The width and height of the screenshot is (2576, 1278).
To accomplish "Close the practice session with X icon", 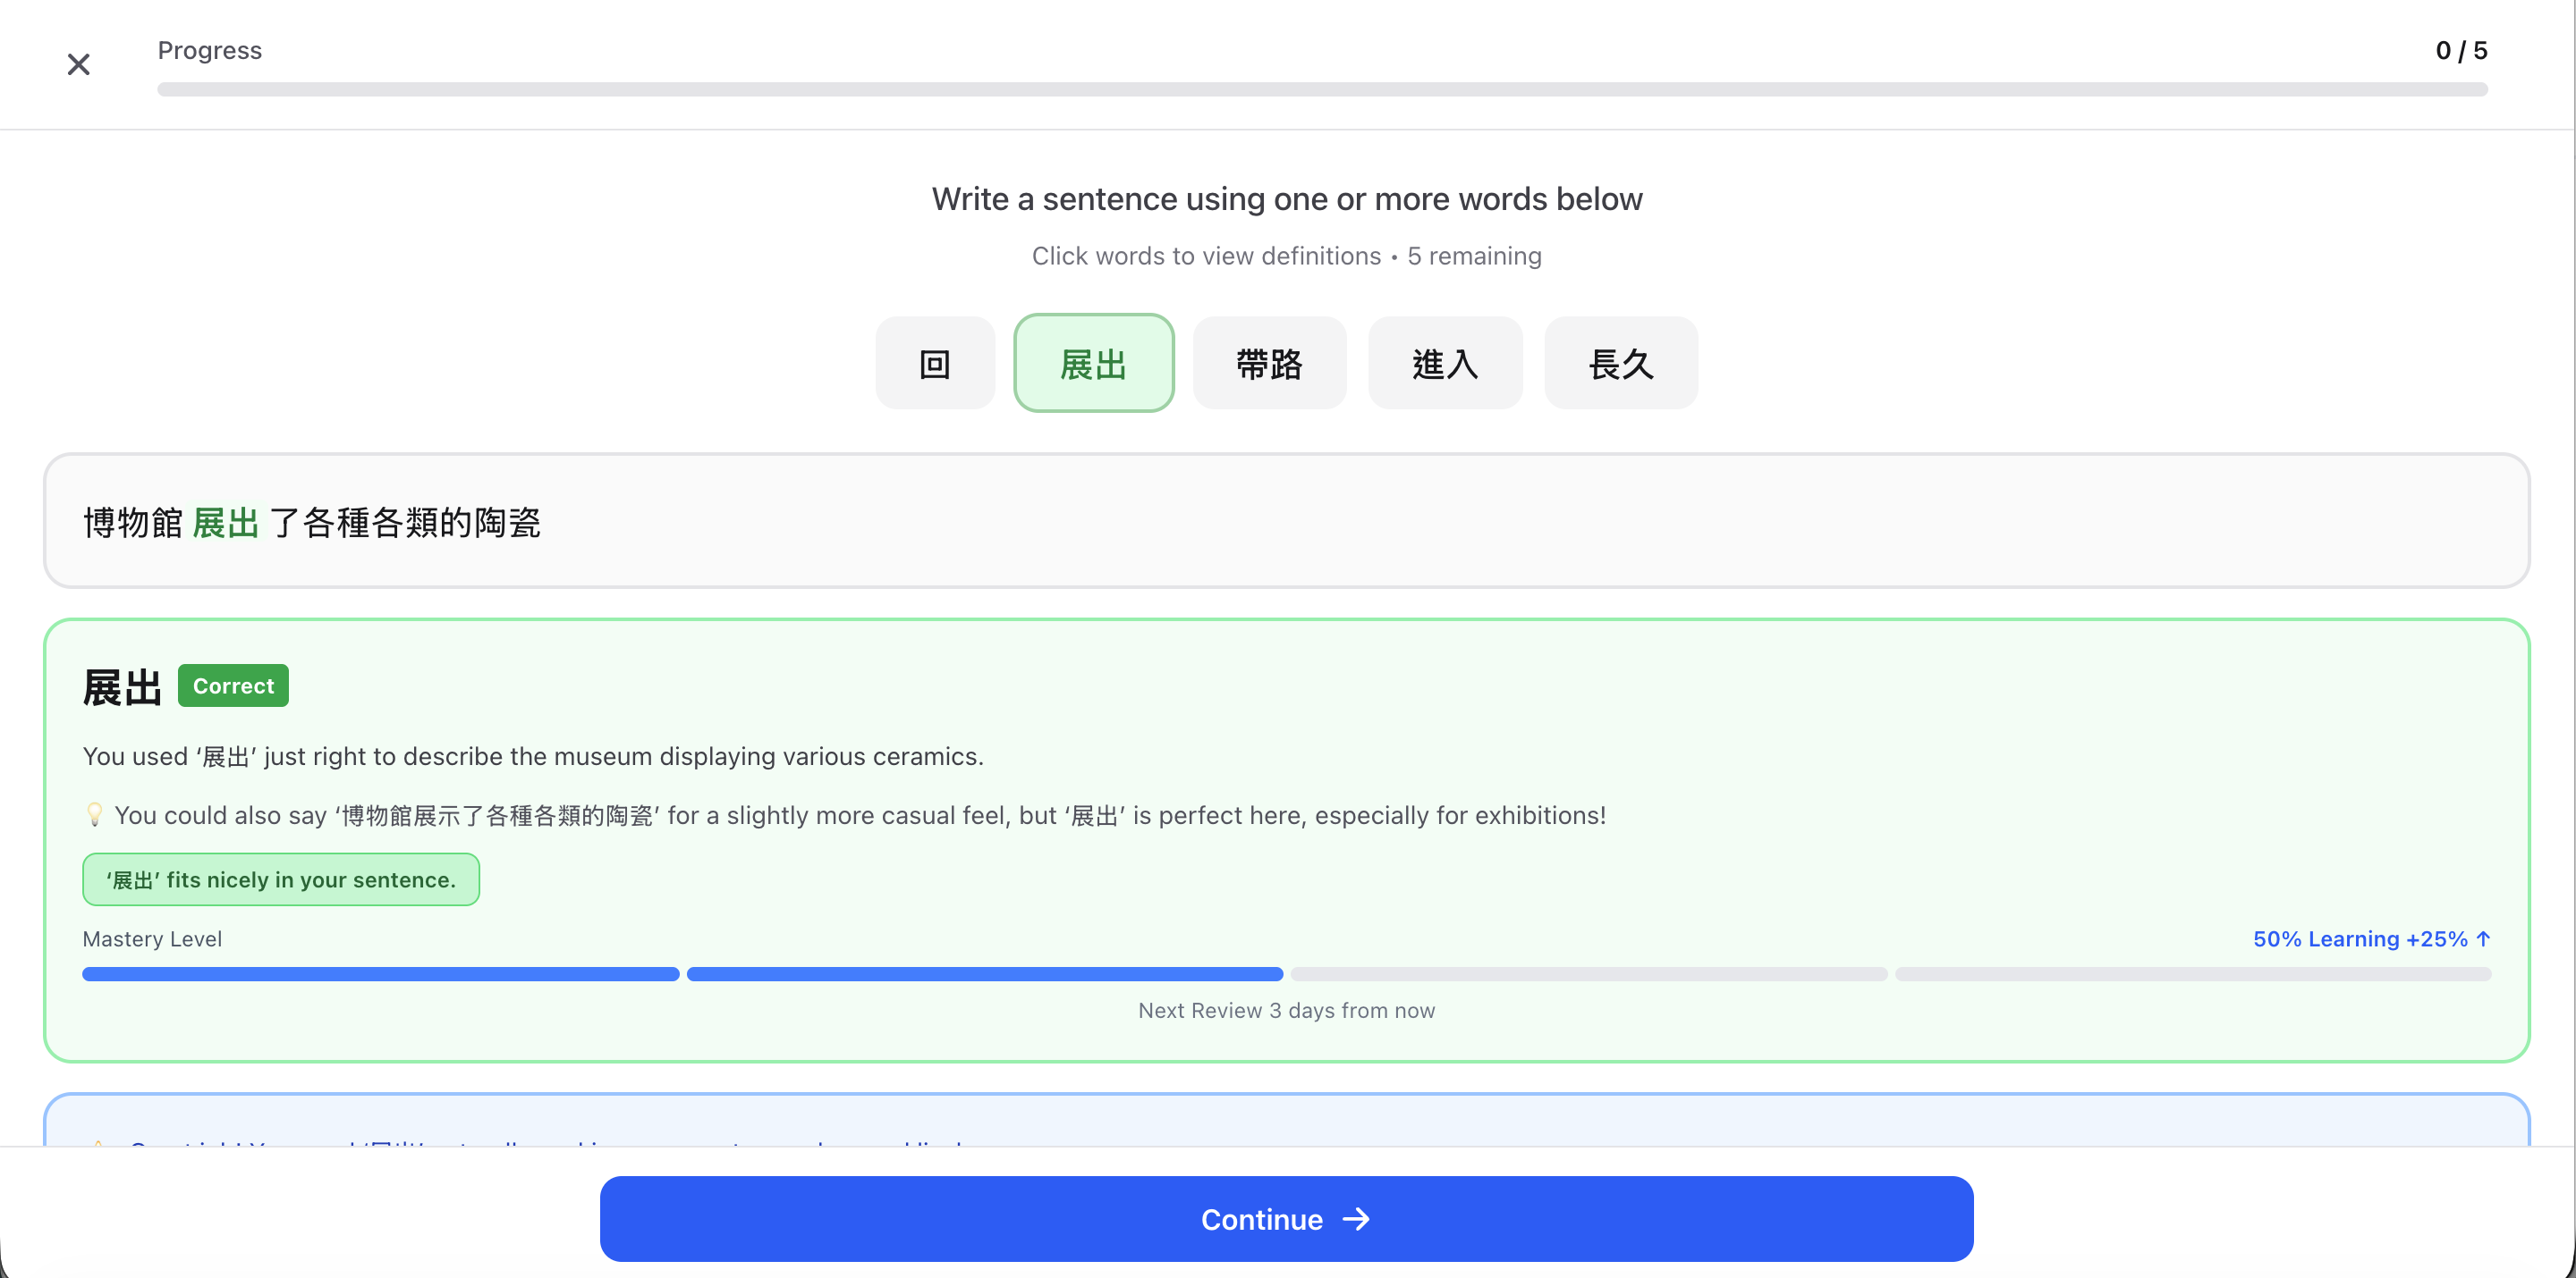I will coord(78,65).
